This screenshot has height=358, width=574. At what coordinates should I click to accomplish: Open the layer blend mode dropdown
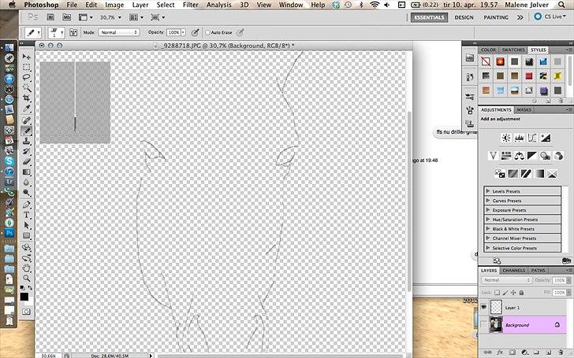click(506, 280)
